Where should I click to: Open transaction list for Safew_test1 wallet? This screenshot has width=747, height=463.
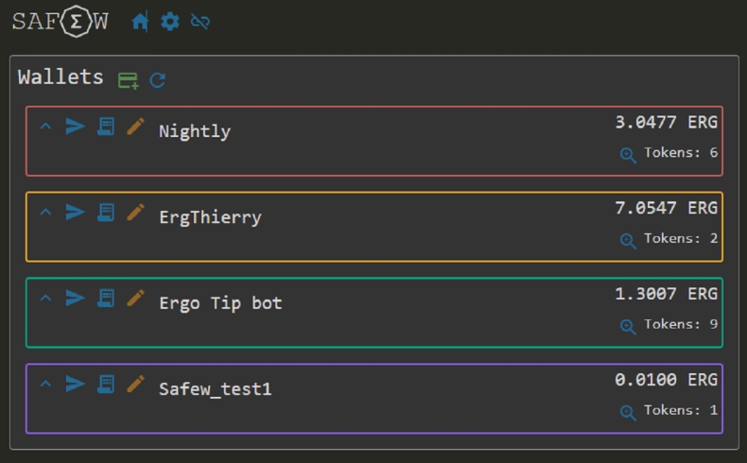[x=106, y=384]
